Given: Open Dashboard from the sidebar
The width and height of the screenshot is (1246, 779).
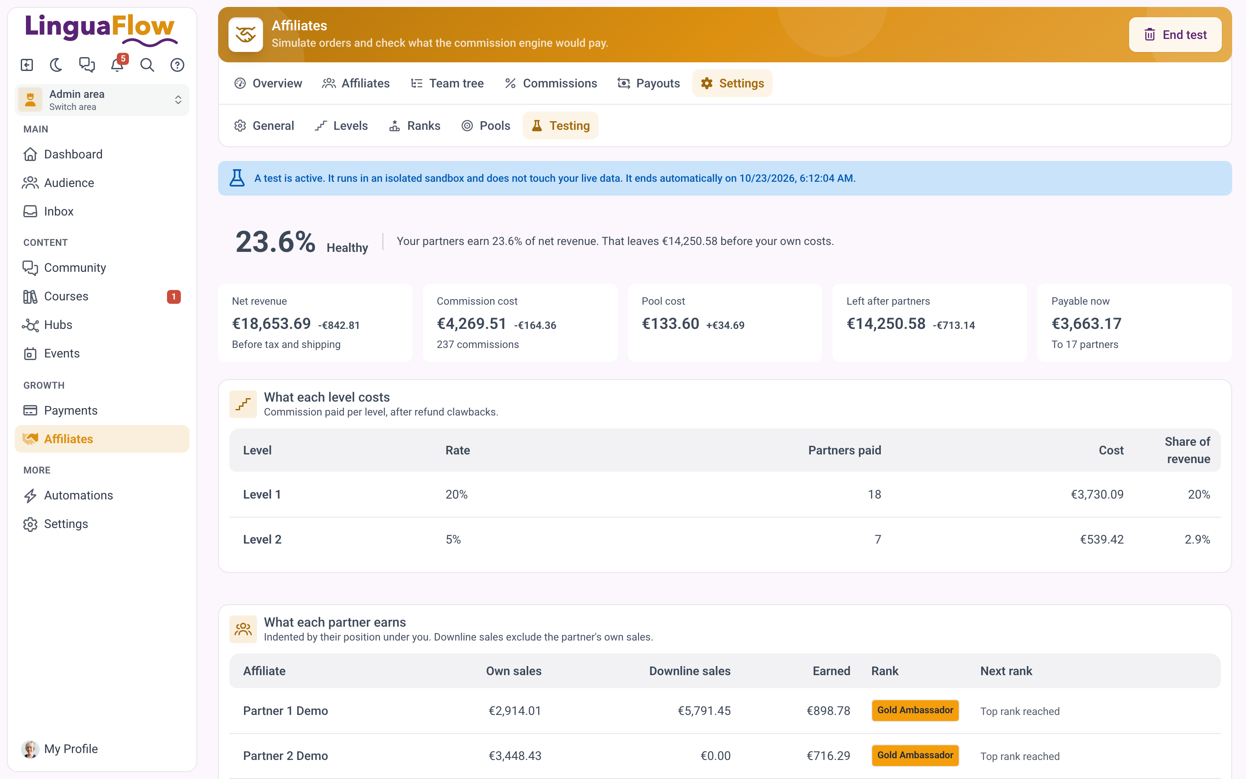Looking at the screenshot, I should click(102, 154).
